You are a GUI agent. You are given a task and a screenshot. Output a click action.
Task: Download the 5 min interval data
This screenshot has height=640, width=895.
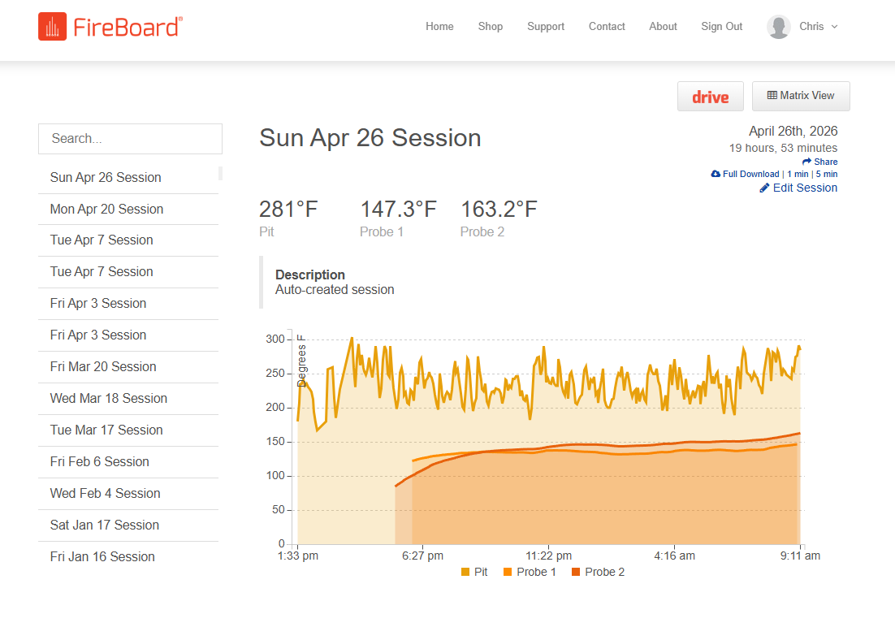827,174
